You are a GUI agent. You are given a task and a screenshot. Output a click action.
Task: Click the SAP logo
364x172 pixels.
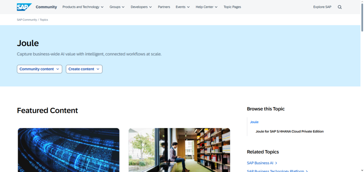pos(24,7)
